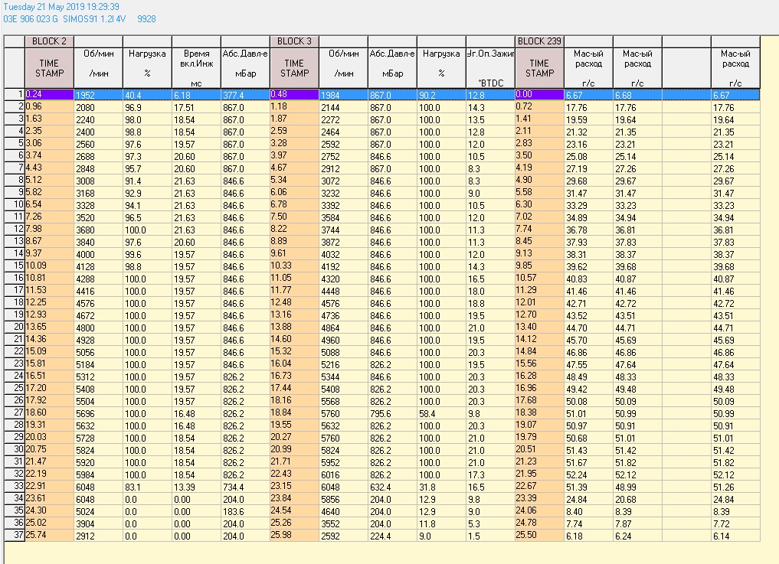This screenshot has width=779, height=564.
Task: Click the TIME STAMP header under BLOCK 239
Action: [x=539, y=68]
